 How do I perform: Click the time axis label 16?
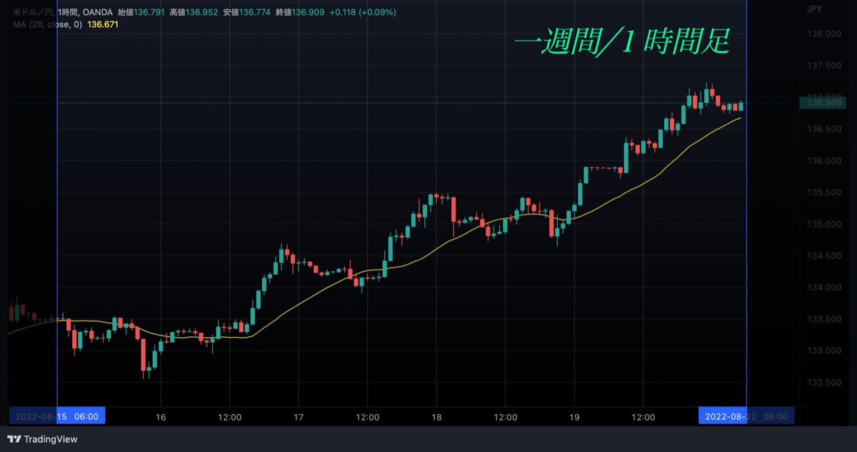161,416
